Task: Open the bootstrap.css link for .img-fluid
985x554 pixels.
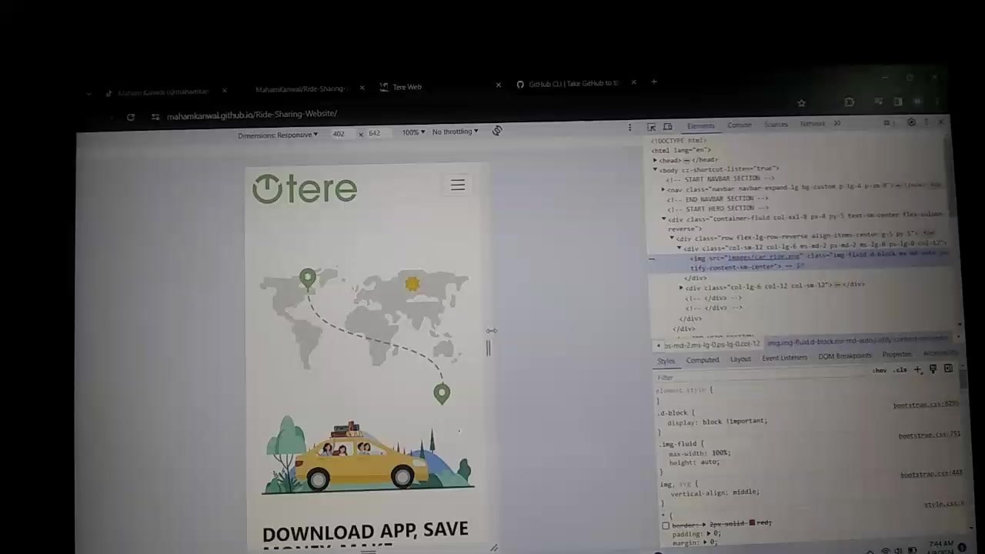Action: click(x=930, y=436)
